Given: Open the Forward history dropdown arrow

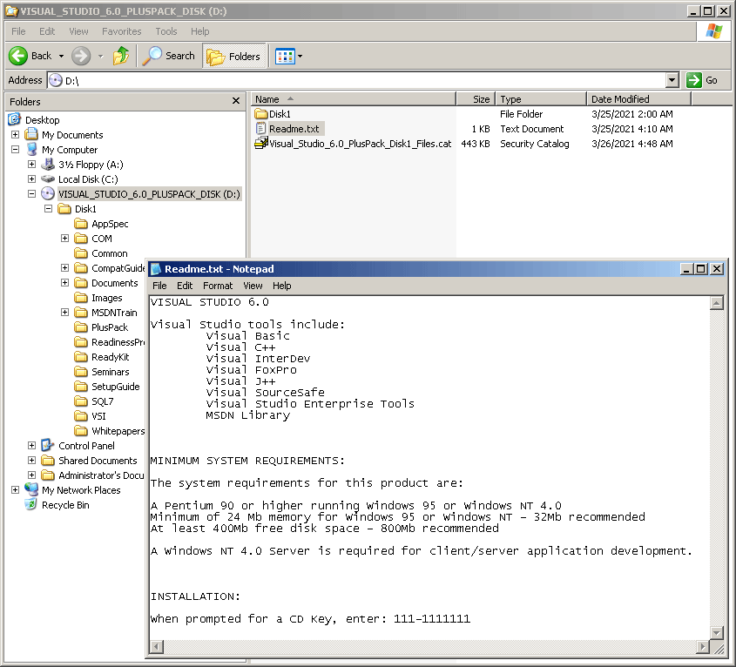Looking at the screenshot, I should click(x=100, y=57).
